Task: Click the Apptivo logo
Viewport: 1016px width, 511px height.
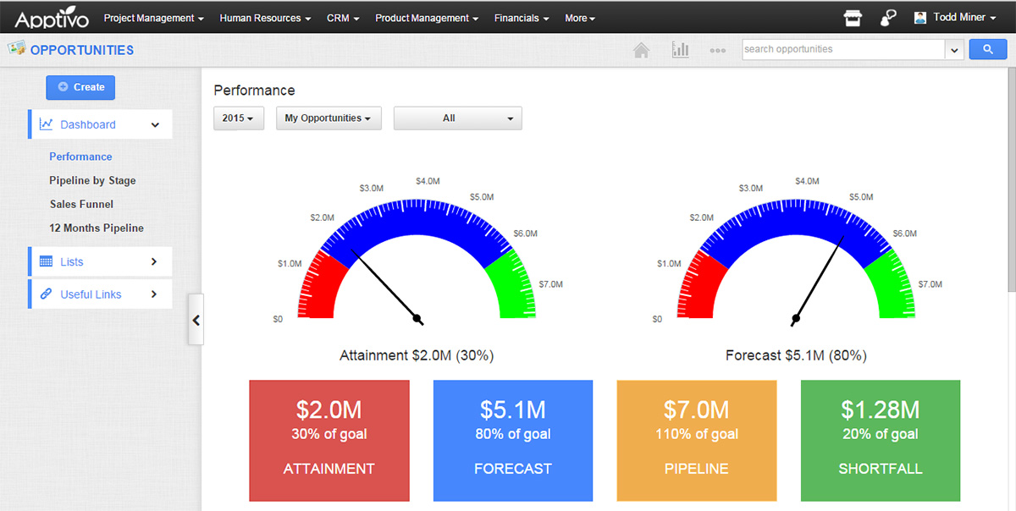Action: [x=51, y=16]
